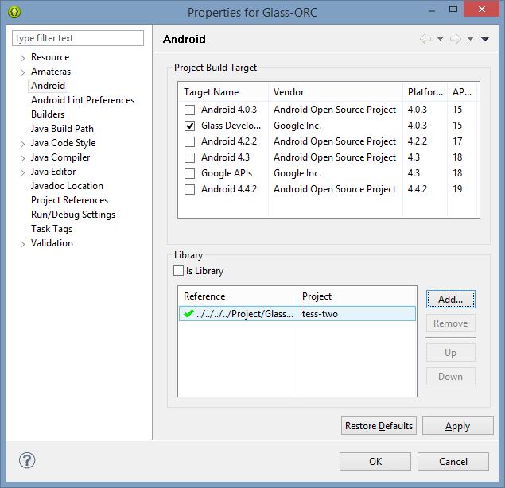Click the forward navigation arrow icon
The image size is (505, 488).
[456, 39]
